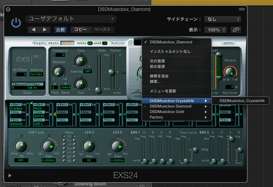Enable mono mode
Image resolution: width=273 pixels, height=187 pixels.
pyautogui.click(x=53, y=43)
